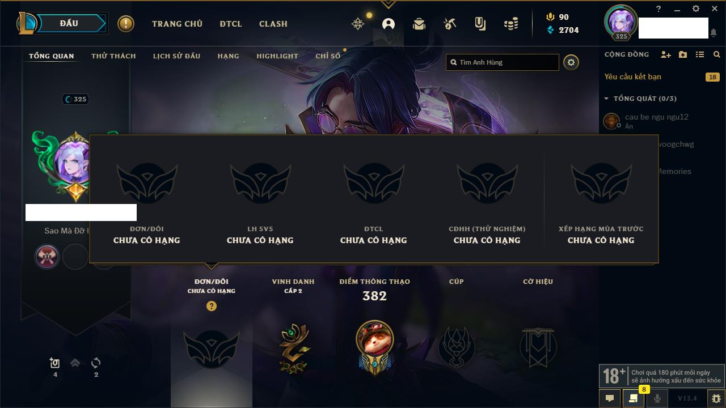Open the loot crafting hammer icon
The width and height of the screenshot is (726, 408).
click(450, 24)
